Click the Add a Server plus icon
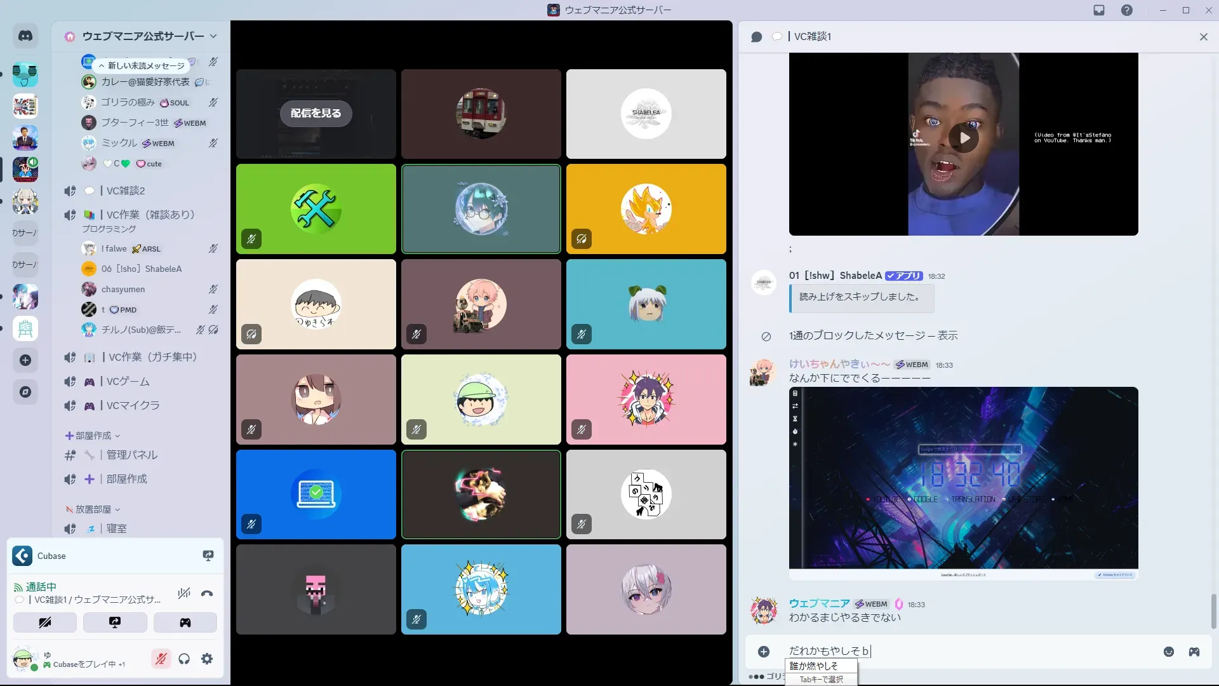The image size is (1219, 686). coord(25,360)
